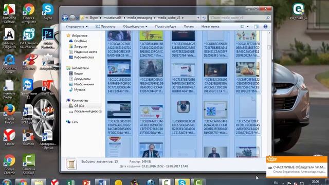Open view options dropdown arrow
The width and height of the screenshot is (329, 185).
(x=248, y=27)
